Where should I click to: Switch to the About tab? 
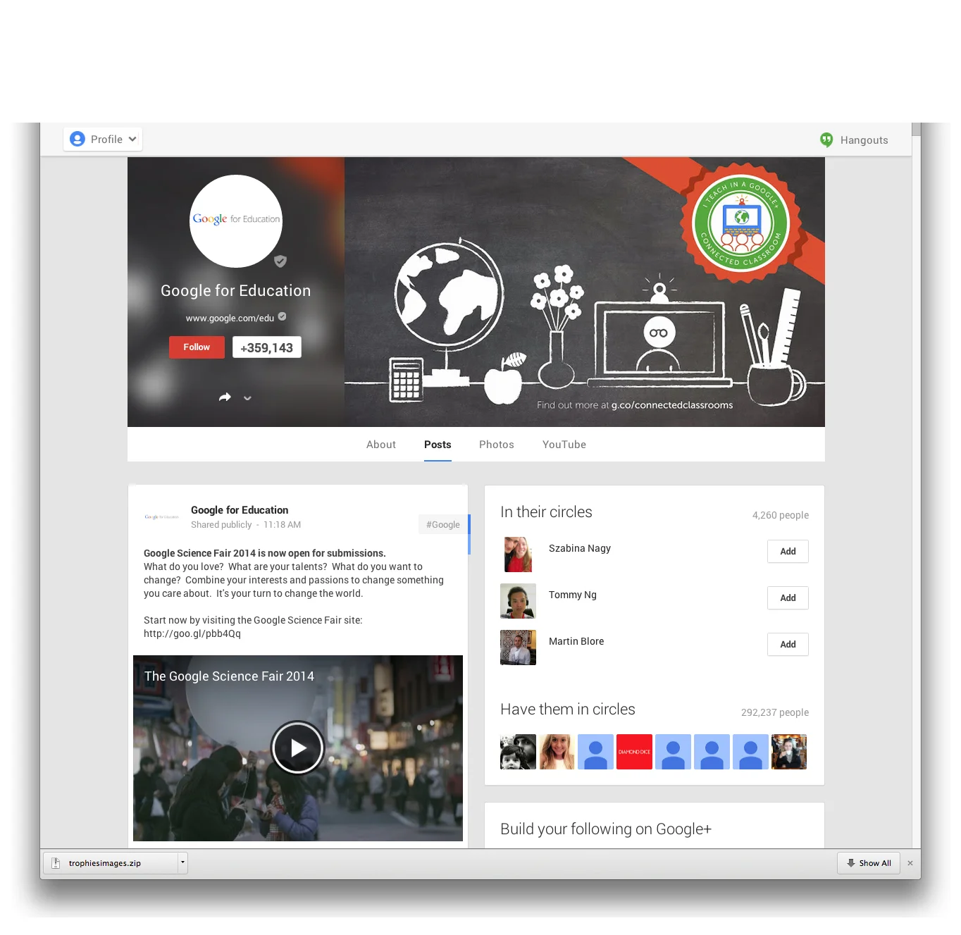pyautogui.click(x=381, y=445)
